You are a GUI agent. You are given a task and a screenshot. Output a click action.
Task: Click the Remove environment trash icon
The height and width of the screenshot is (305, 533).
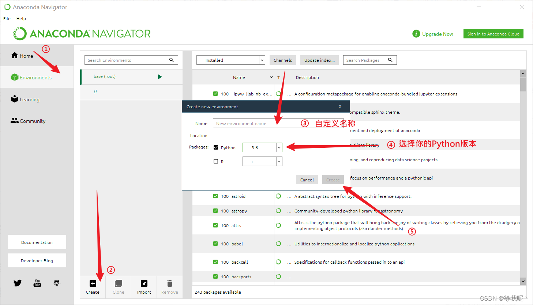[170, 283]
